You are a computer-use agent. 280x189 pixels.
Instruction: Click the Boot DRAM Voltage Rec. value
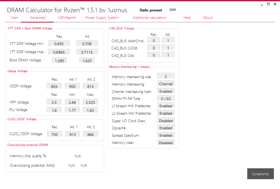click(59, 60)
